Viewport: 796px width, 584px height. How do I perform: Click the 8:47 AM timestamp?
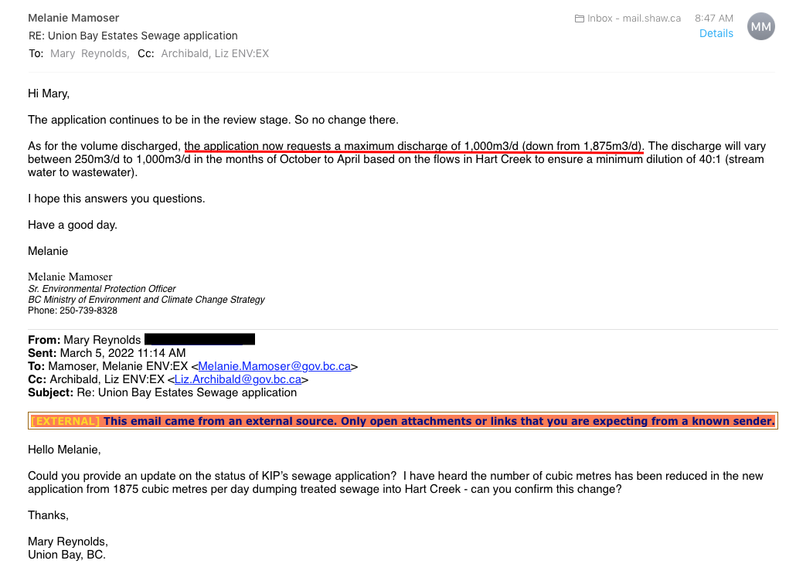point(714,19)
